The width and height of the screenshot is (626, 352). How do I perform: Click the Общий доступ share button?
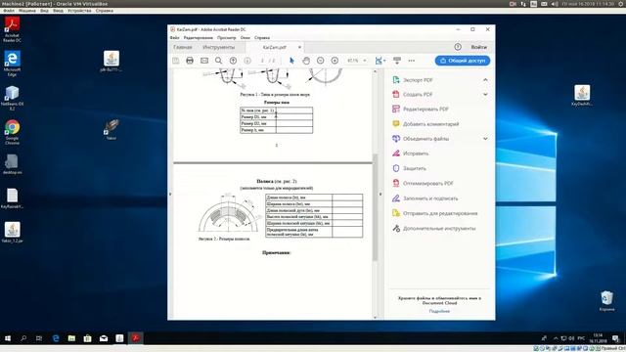tap(463, 61)
